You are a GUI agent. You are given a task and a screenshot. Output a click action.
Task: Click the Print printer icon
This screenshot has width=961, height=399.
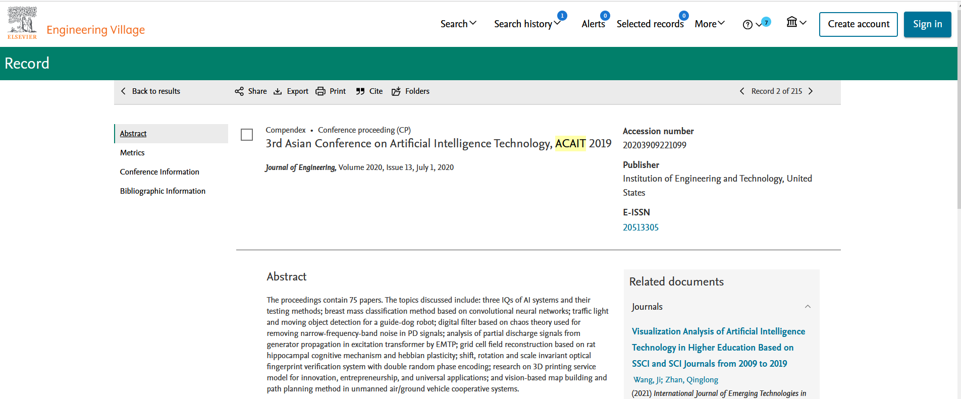click(x=321, y=91)
